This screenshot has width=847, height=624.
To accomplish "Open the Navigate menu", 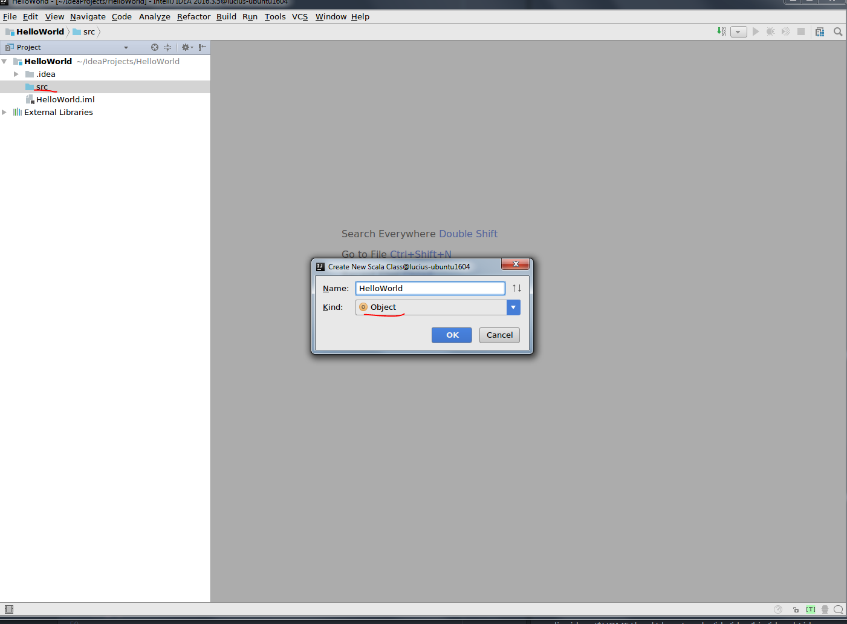I will click(x=88, y=17).
